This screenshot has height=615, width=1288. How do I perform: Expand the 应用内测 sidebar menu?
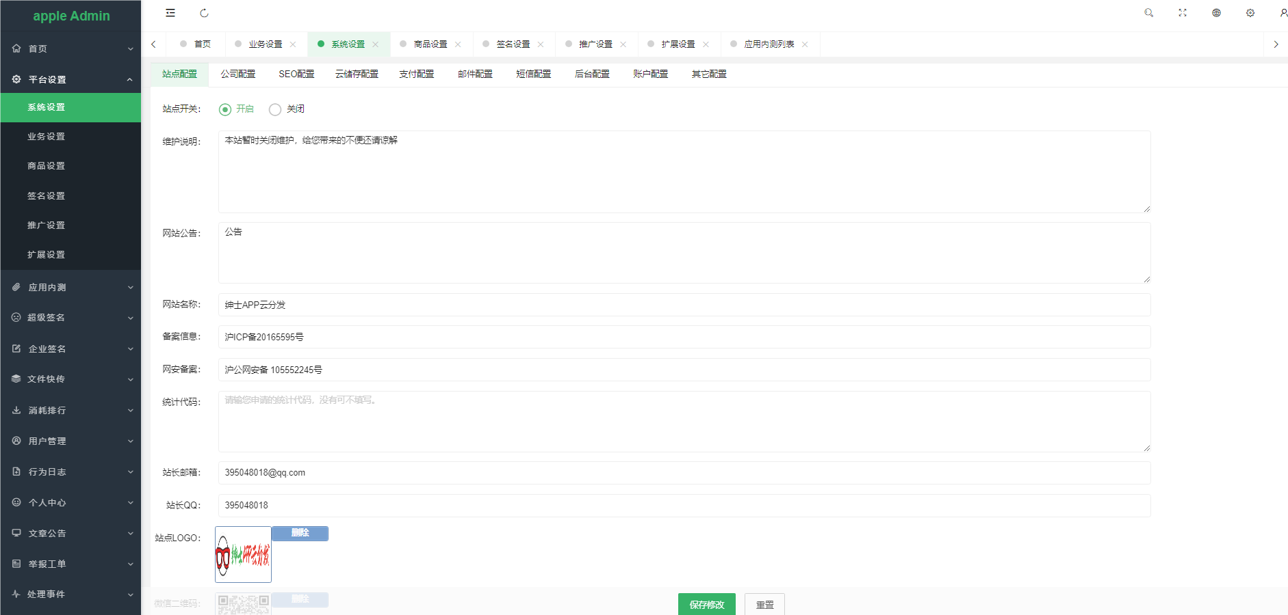coord(70,288)
